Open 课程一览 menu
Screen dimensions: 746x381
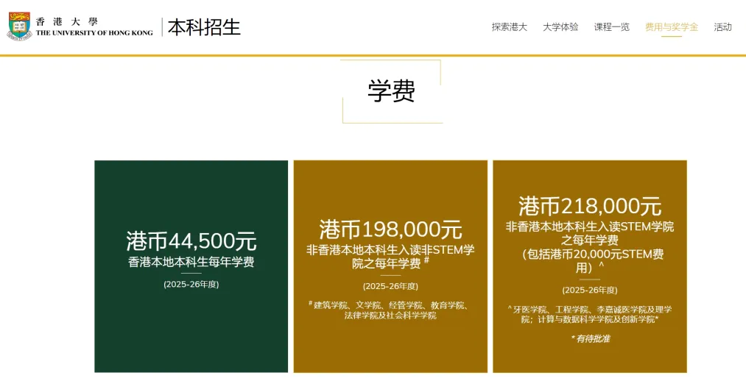coord(611,27)
